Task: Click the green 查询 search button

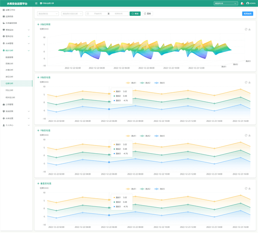Action: (135, 14)
